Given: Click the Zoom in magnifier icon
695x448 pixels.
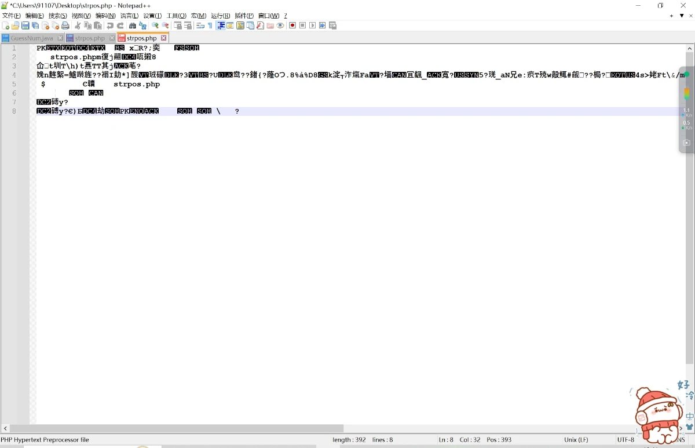Looking at the screenshot, I should 155,26.
